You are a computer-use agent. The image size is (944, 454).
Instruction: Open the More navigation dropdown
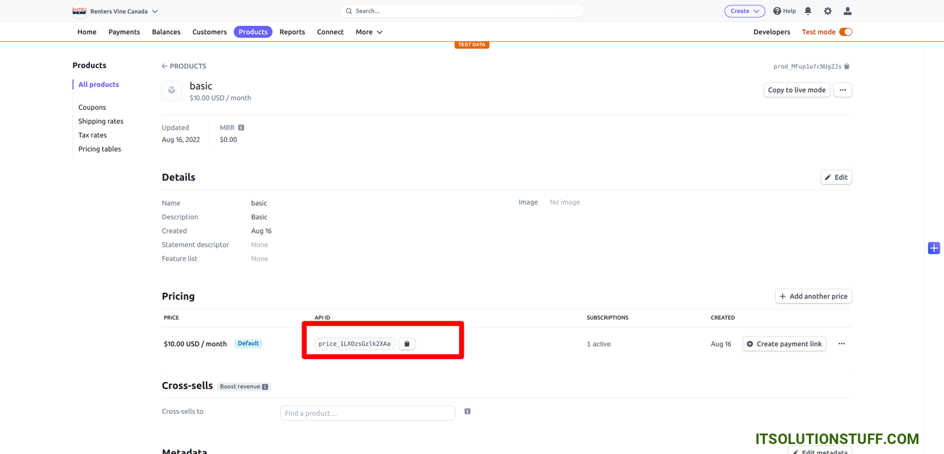tap(369, 32)
